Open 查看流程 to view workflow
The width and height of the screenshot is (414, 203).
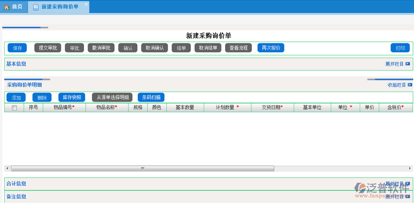click(x=238, y=48)
